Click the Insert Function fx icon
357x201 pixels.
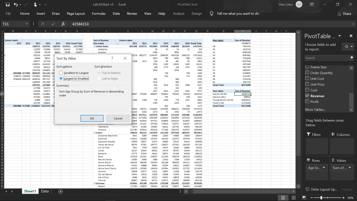point(63,24)
